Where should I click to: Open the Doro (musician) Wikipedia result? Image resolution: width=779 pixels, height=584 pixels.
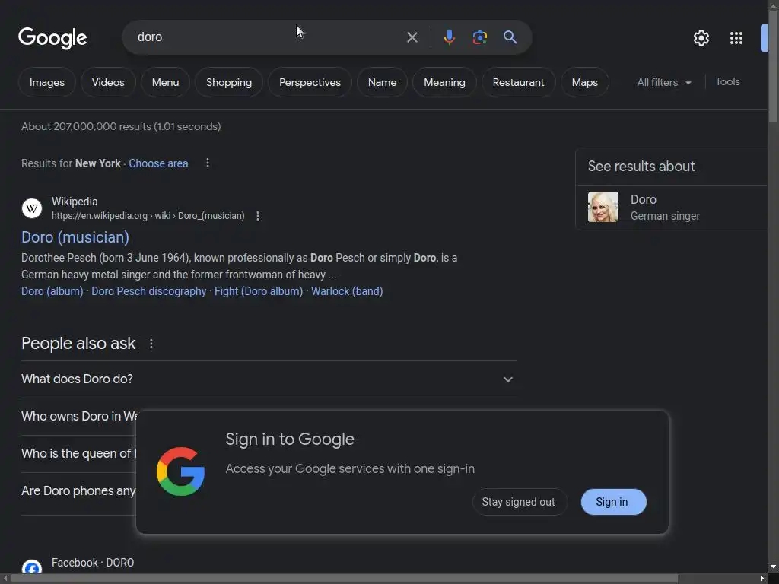point(75,237)
